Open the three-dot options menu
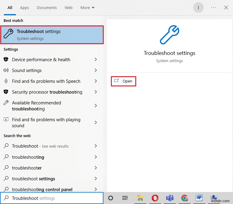This screenshot has width=233, height=204. [x=213, y=7]
